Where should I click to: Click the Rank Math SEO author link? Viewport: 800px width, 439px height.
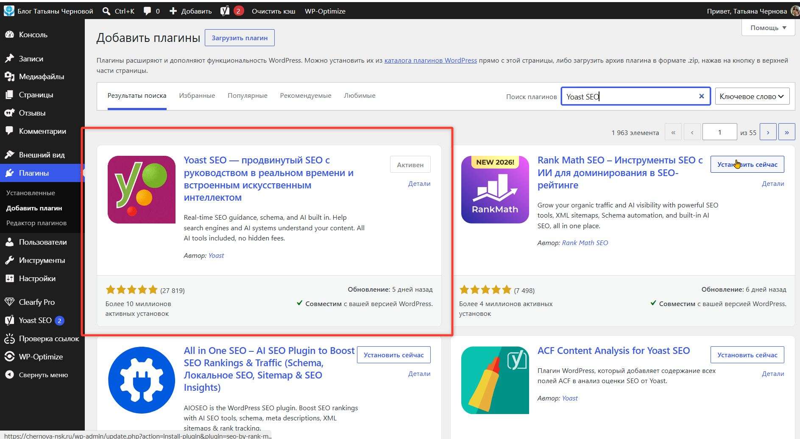click(585, 243)
